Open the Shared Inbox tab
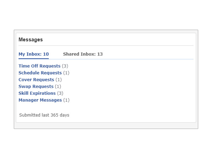This screenshot has width=212, height=159. coord(83,54)
